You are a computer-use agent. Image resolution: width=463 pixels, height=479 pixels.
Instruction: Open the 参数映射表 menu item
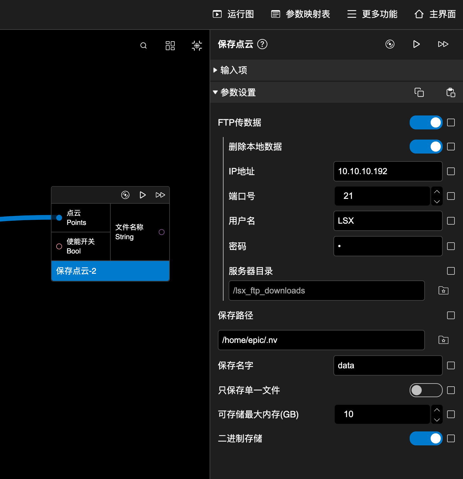pyautogui.click(x=301, y=14)
